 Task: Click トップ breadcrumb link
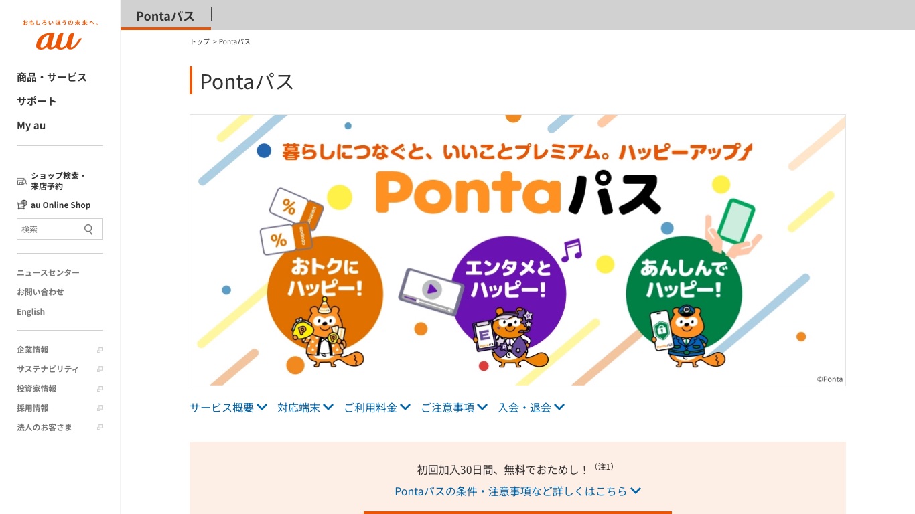click(x=200, y=41)
